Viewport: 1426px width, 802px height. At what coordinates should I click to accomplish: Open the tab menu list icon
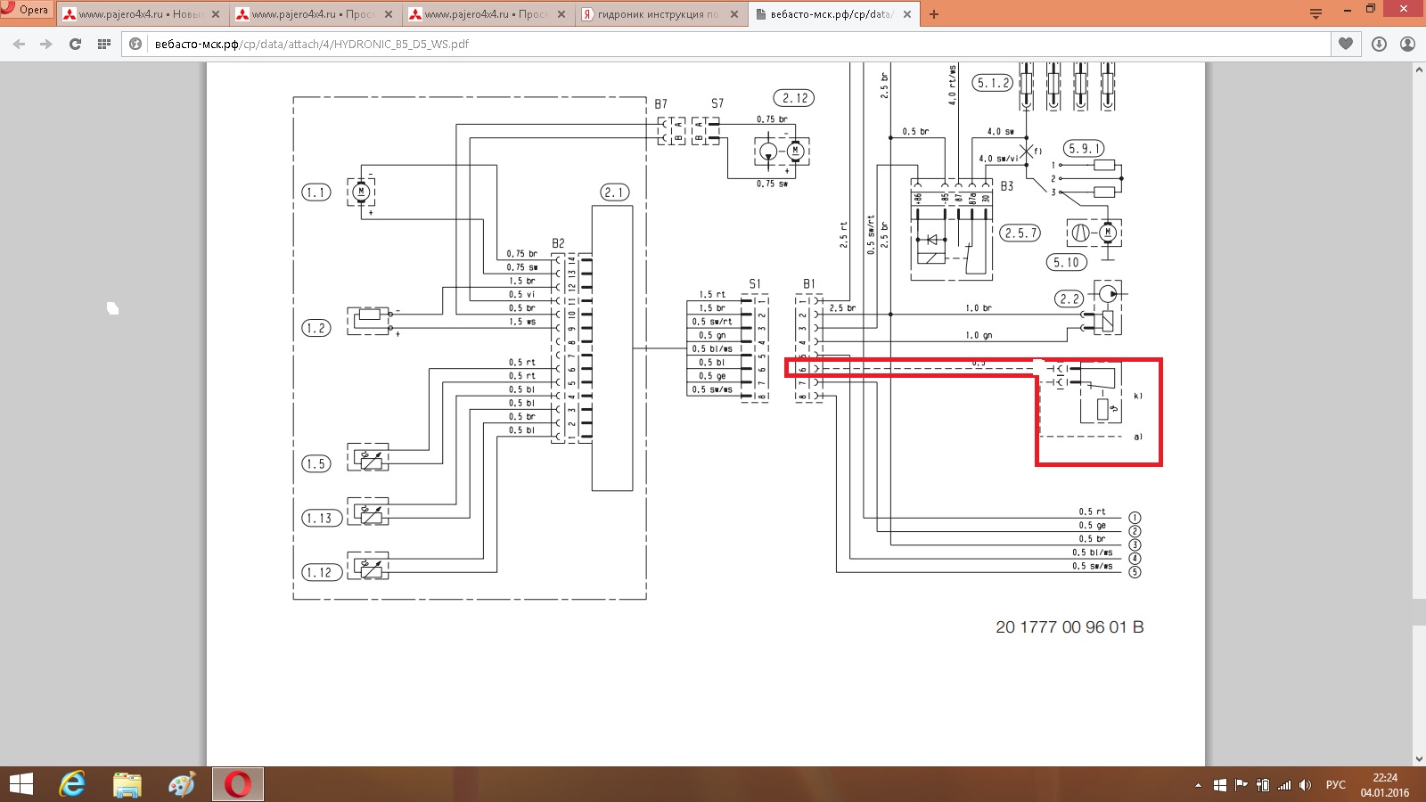click(1315, 13)
